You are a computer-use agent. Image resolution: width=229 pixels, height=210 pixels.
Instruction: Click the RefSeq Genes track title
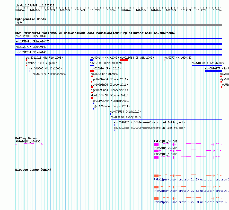(x=26, y=138)
